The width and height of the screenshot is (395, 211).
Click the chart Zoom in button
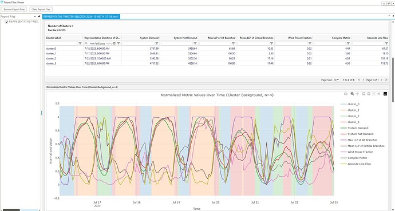click(364, 94)
